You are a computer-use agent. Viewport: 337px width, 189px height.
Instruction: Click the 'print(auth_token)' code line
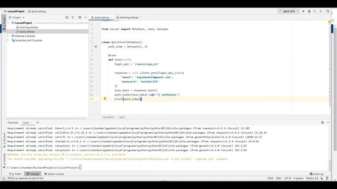(x=128, y=99)
